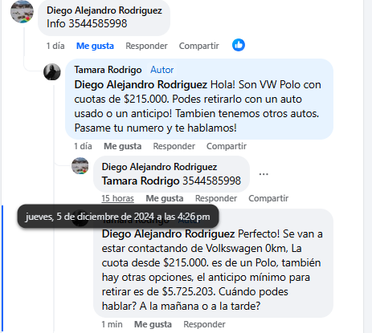Like the 1 min Perfecto reply
Screen dimensions: 372x333
point(153,324)
